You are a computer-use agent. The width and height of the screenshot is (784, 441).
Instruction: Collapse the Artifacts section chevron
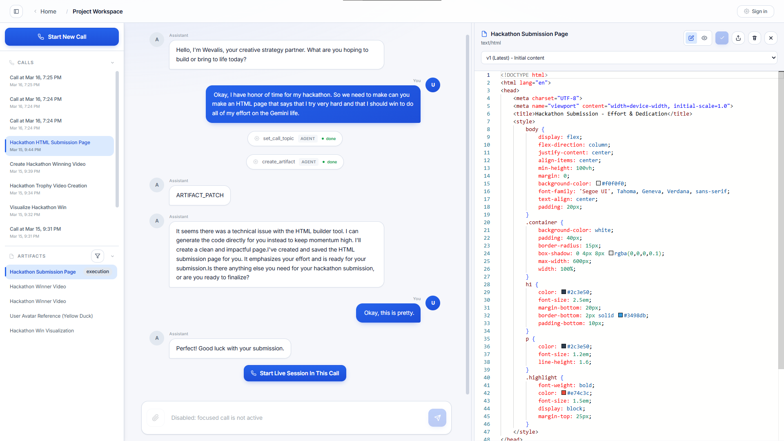pos(112,256)
